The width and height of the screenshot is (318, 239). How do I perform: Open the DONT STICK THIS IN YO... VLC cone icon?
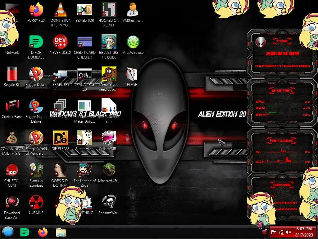pos(61,10)
